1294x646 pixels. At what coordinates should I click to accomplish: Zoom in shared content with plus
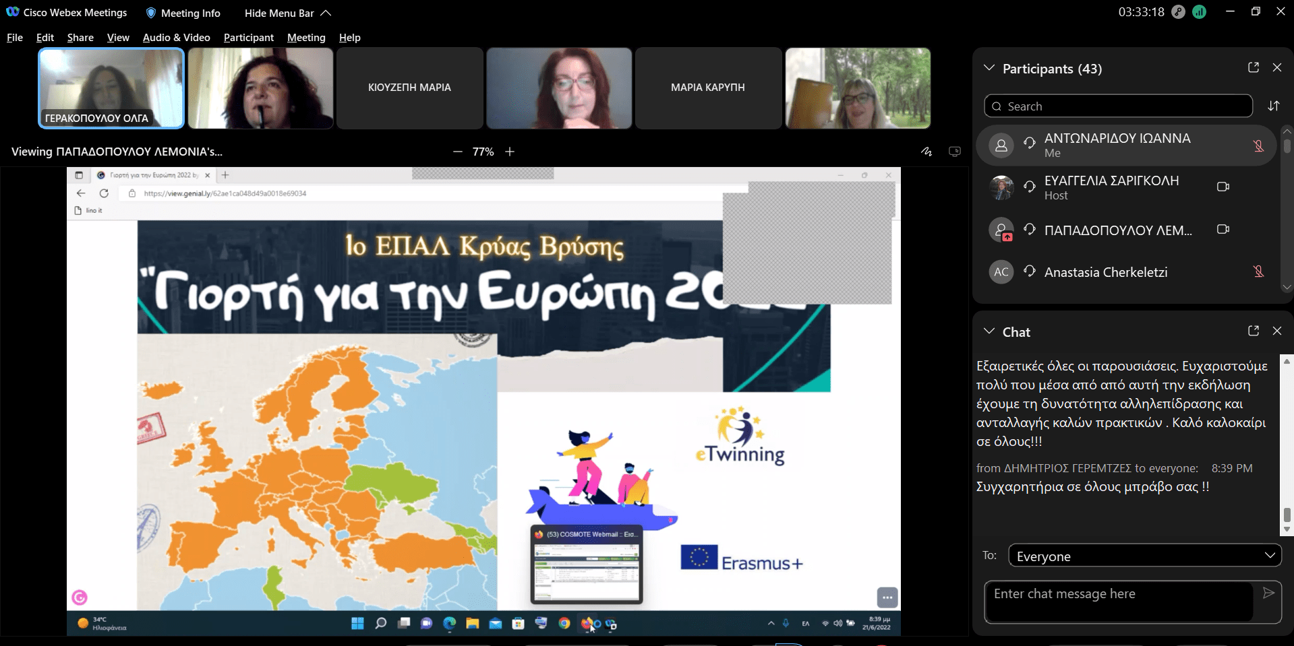coord(510,152)
